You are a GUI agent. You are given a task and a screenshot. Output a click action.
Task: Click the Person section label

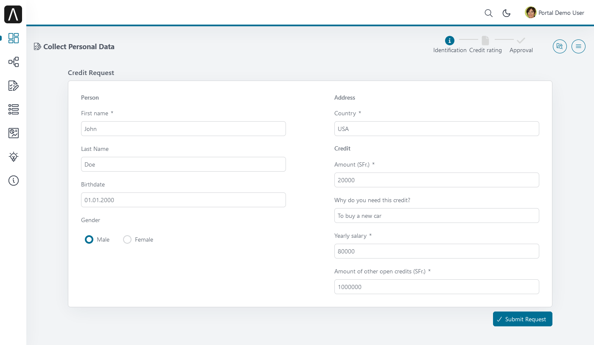coord(90,97)
